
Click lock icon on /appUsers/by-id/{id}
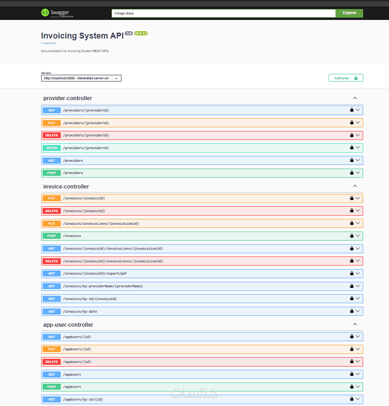[352, 399]
